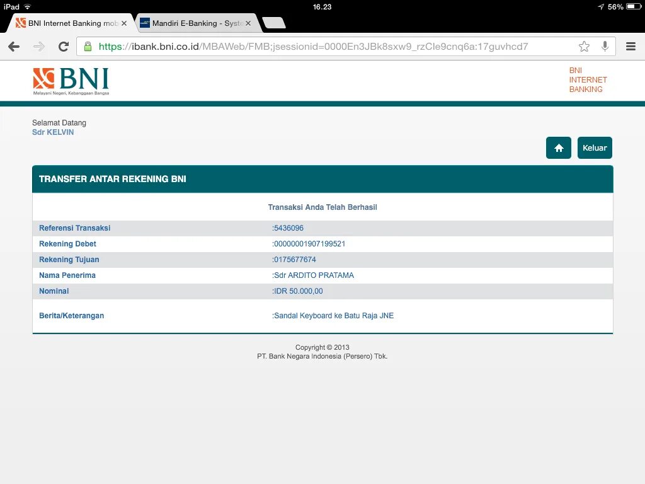This screenshot has height=484, width=645.
Task: Tap the clock 16.23 in status bar
Action: point(322,6)
